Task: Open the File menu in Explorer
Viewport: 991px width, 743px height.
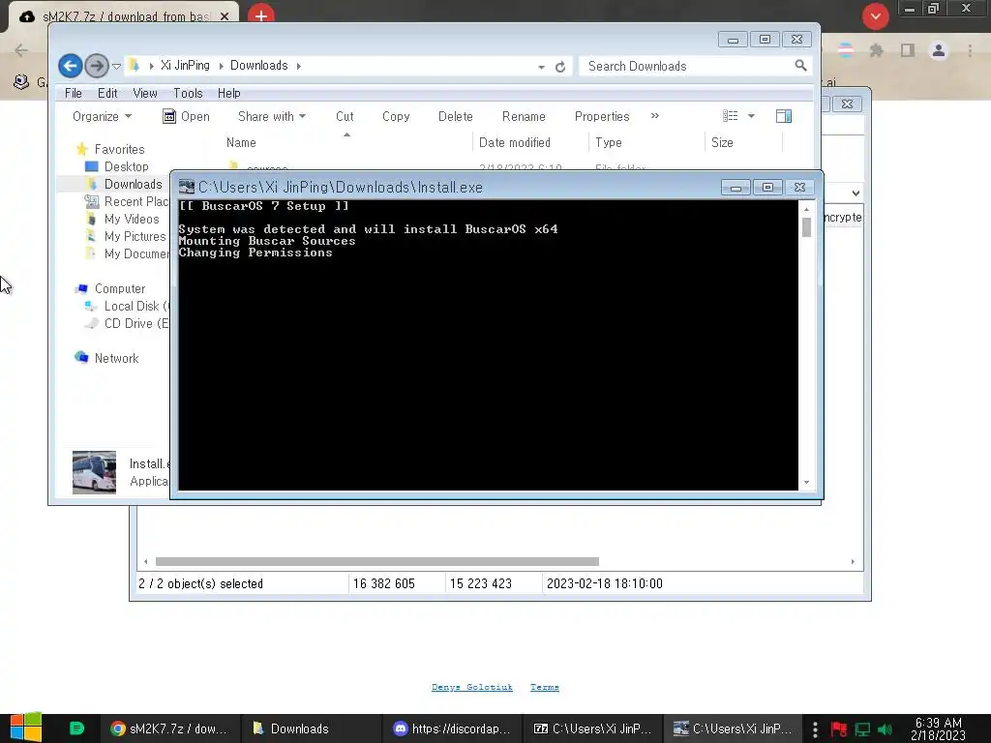Action: pyautogui.click(x=74, y=93)
